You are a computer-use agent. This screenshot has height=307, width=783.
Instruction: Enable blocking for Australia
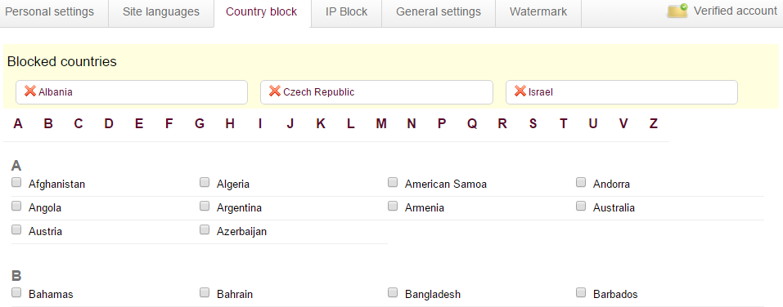tap(580, 206)
